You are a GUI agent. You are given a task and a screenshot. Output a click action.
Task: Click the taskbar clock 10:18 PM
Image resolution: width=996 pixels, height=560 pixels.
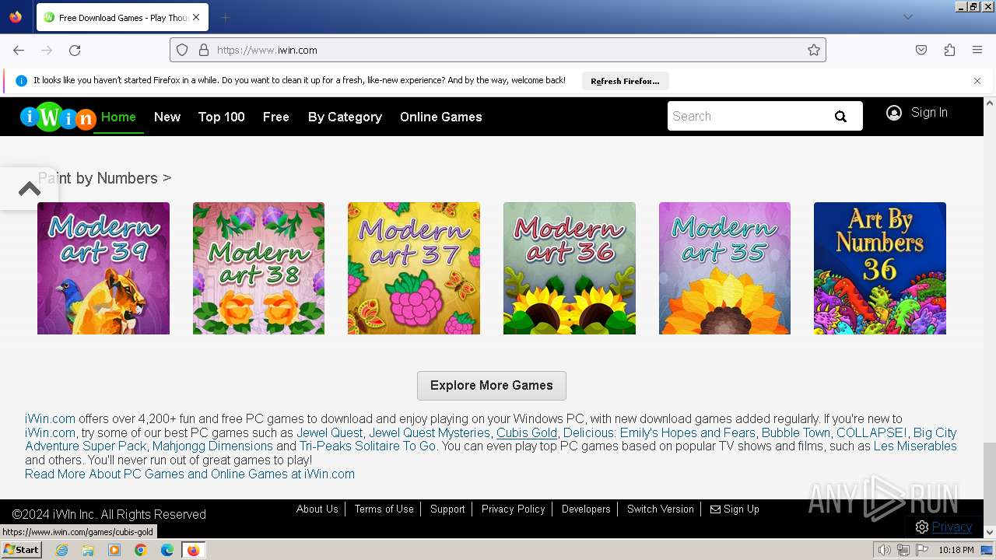point(956,550)
